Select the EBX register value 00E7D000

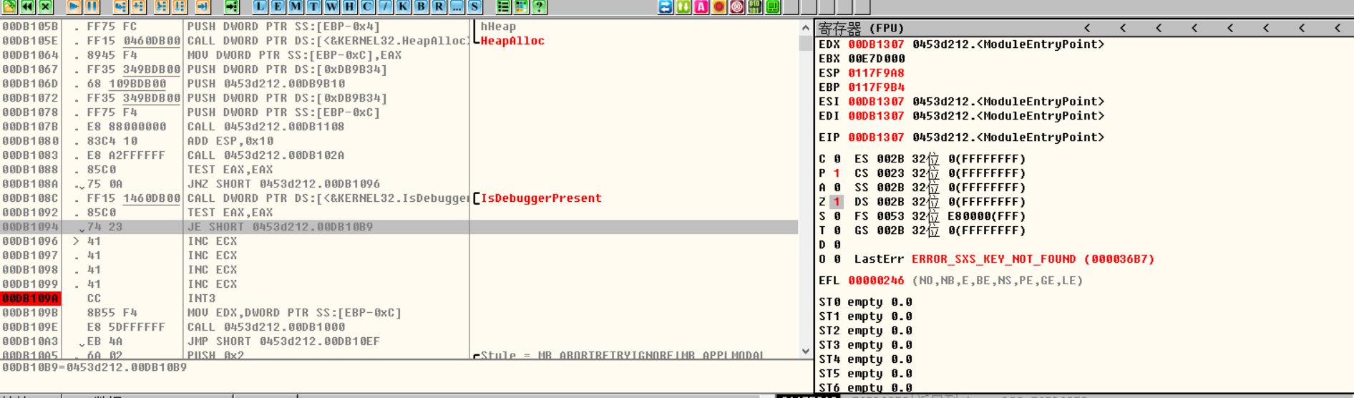pyautogui.click(x=876, y=59)
